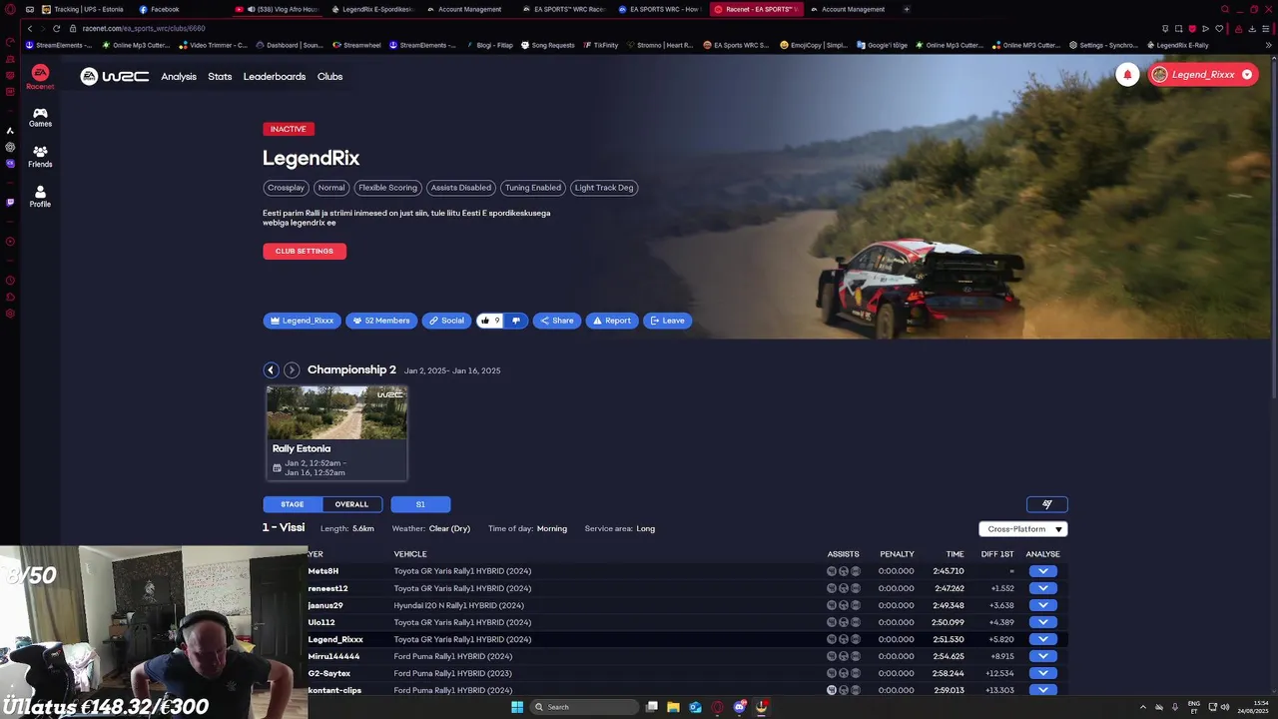The image size is (1278, 719).
Task: Click player name kontant-clips
Action: point(334,690)
